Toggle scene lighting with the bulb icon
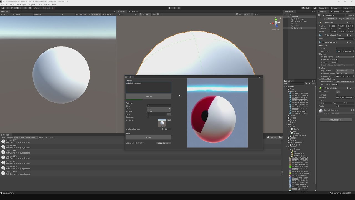Screen dimensions: 355x200 click(x=140, y=14)
